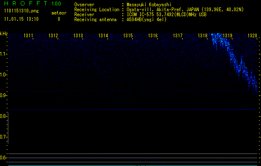The width and height of the screenshot is (261, 166).
Task: Click the Receiving Location label
Action: pos(97,10)
